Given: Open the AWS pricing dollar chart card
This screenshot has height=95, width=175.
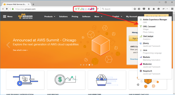Looking at the screenshot, I should [x=66, y=80].
